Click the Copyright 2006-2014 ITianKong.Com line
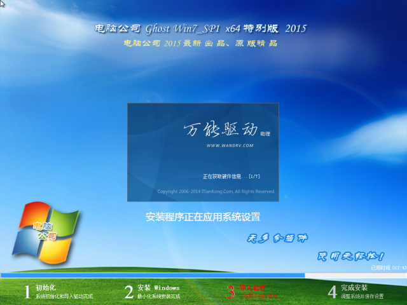The height and width of the screenshot is (305, 407). click(x=216, y=191)
